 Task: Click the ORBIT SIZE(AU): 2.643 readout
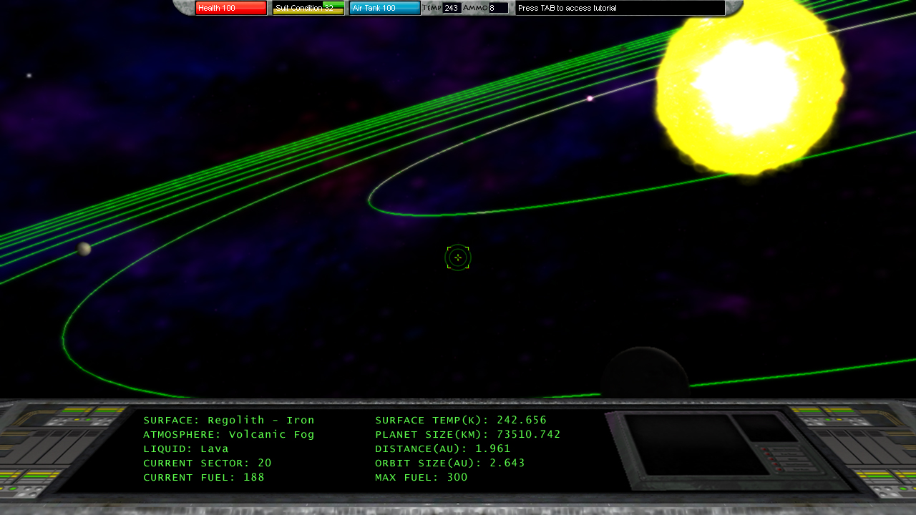(450, 463)
